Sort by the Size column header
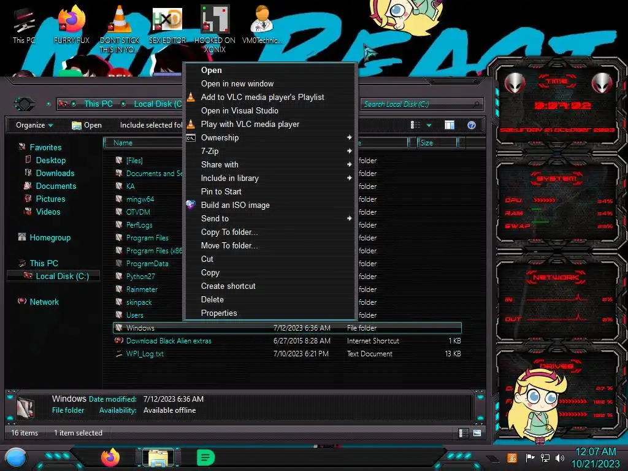This screenshot has width=628, height=471. (x=437, y=142)
